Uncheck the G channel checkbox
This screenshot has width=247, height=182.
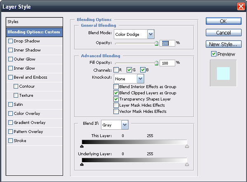(x=129, y=70)
